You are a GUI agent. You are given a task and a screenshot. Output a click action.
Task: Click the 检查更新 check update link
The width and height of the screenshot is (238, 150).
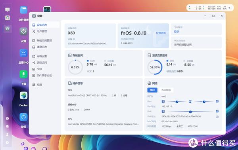click(x=161, y=33)
